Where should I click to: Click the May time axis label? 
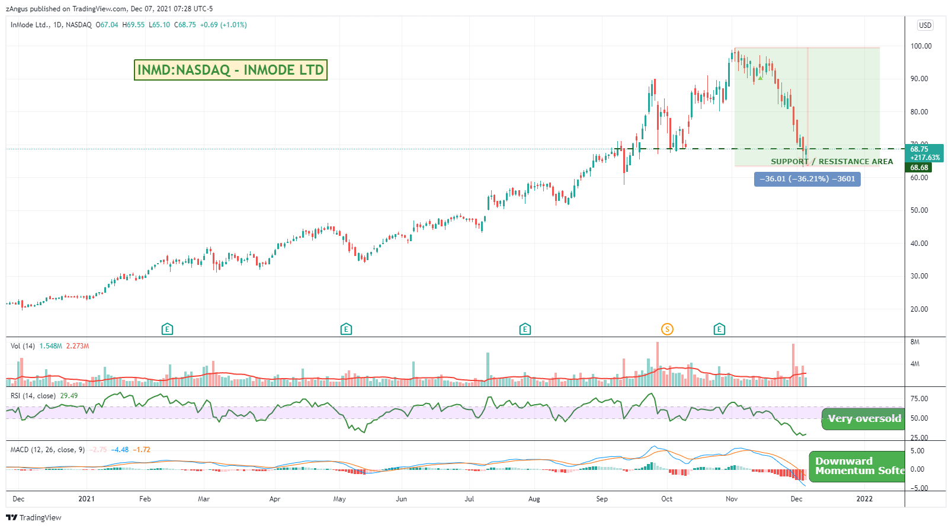[x=339, y=499]
